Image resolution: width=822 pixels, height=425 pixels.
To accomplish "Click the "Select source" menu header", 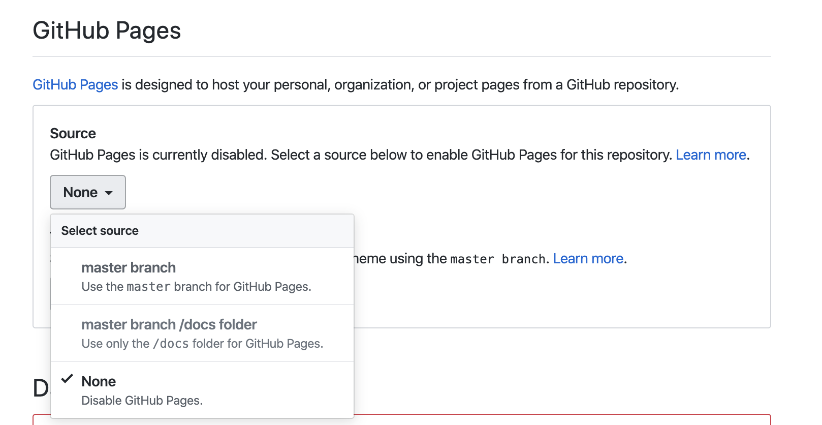I will coord(100,231).
